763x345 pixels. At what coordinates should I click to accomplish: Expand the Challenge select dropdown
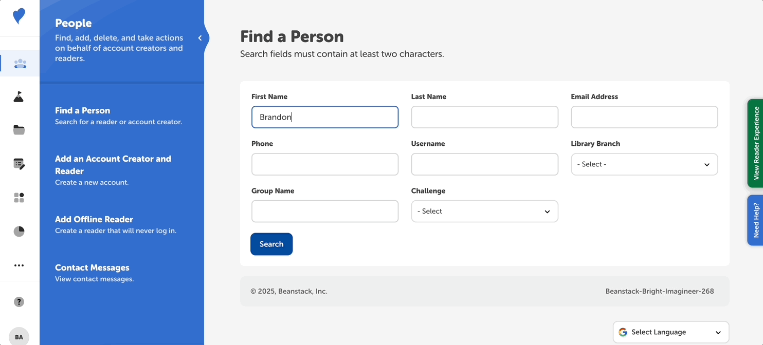pos(484,212)
